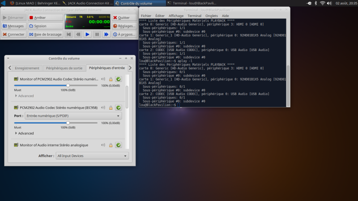The width and height of the screenshot is (358, 201).
Task: Toggle channel lock for Monitor of PCM2902
Action: (x=111, y=79)
